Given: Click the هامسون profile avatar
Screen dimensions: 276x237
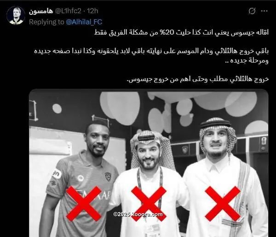Looking at the screenshot, I should pyautogui.click(x=16, y=16).
